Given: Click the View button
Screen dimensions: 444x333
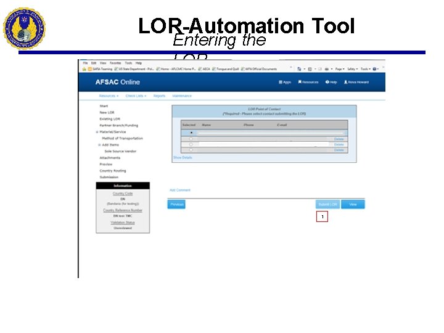Looking at the screenshot, I should [353, 205].
